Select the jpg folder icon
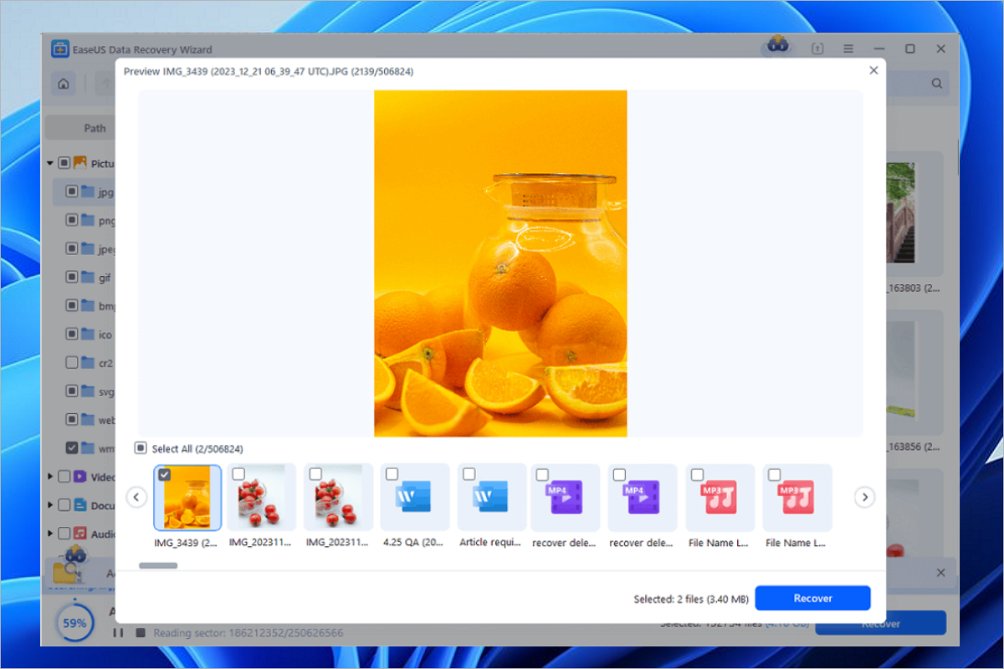The image size is (1004, 669). [88, 192]
